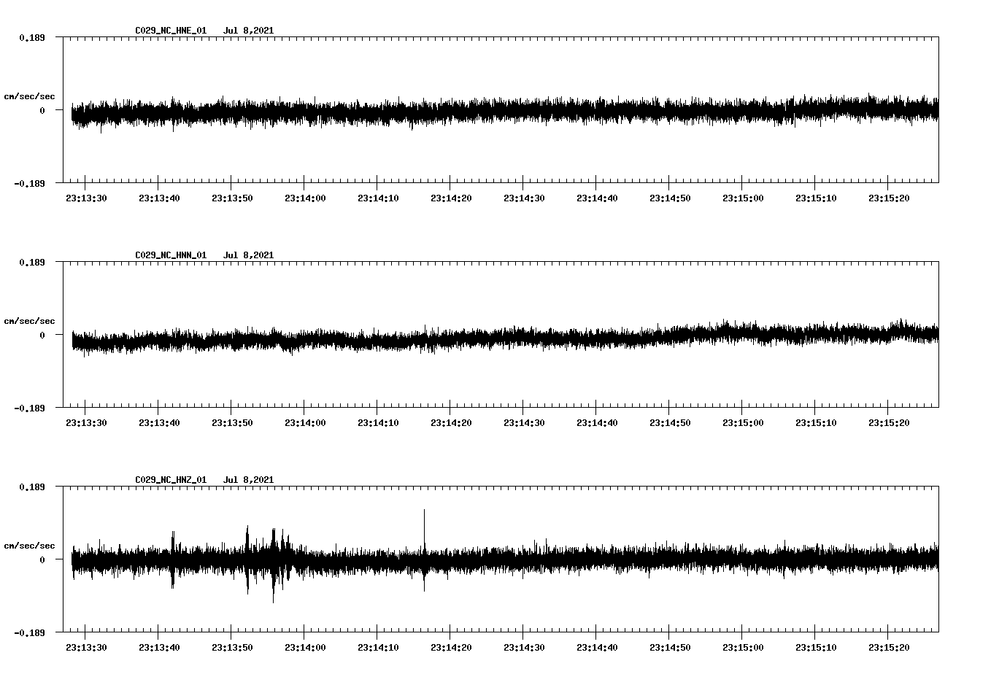
Task: Click the cm/sec/sec unit label on middle plot
Action: point(30,320)
